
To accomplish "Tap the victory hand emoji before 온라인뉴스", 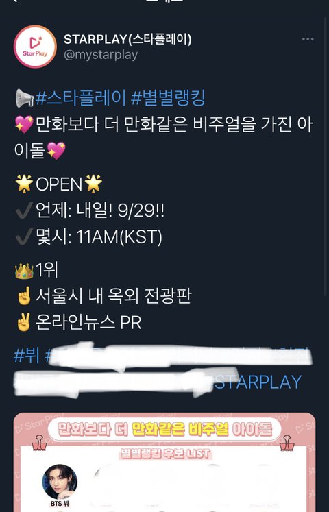I will pos(24,322).
